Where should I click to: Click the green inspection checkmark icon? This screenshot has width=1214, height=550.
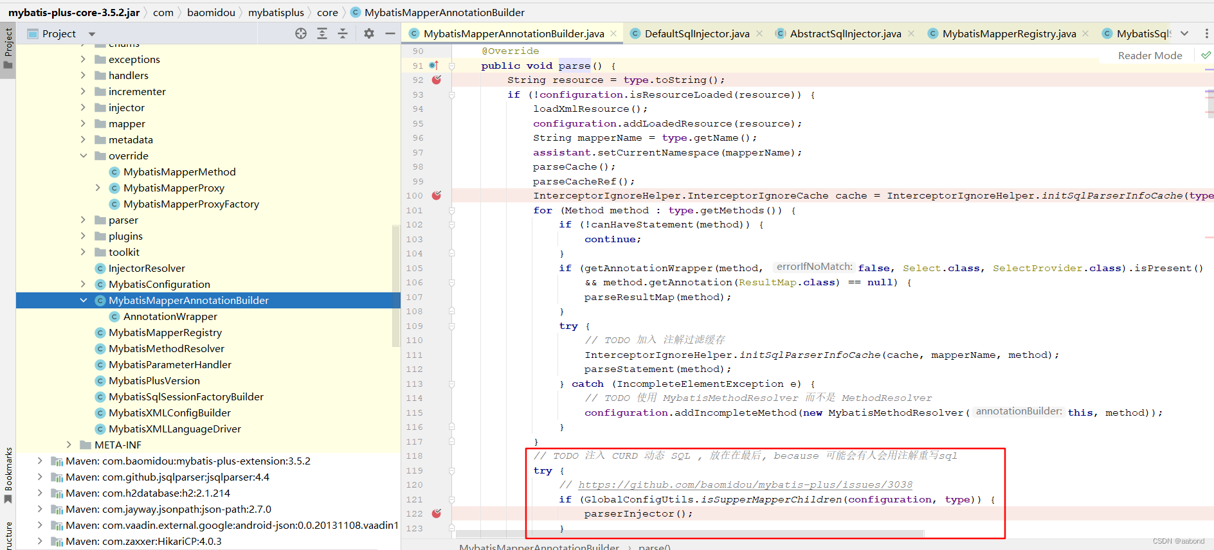pyautogui.click(x=1206, y=55)
